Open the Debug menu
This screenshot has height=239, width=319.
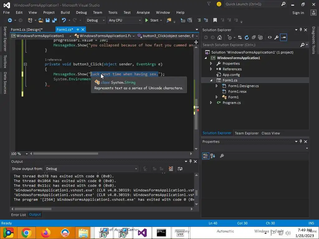pos(81,12)
